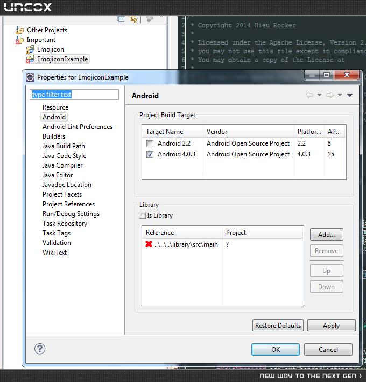Open the Task Repository page
The height and width of the screenshot is (382, 366).
[65, 224]
